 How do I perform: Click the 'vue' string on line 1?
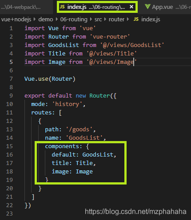(x=88, y=28)
